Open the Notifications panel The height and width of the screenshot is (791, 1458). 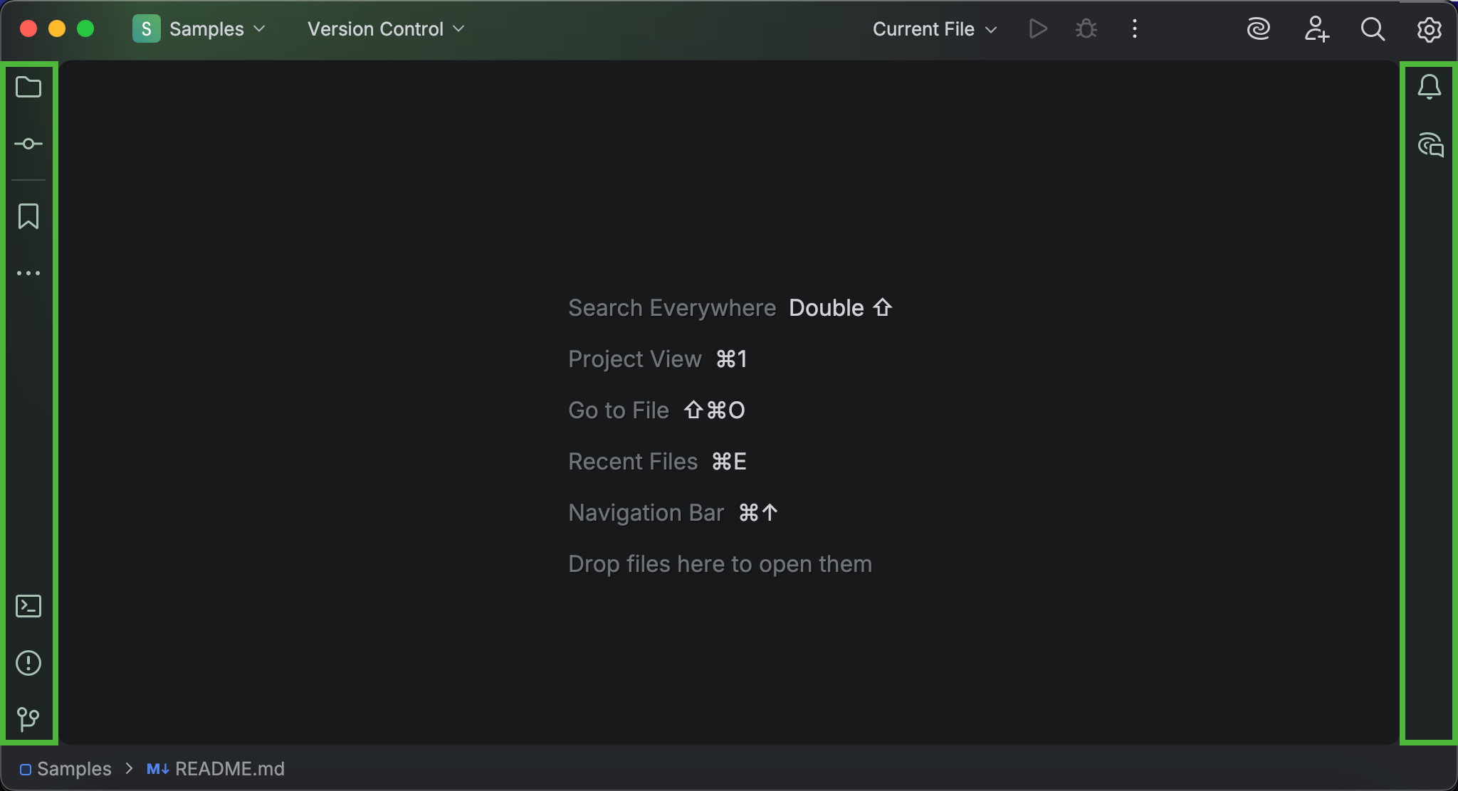point(1430,87)
